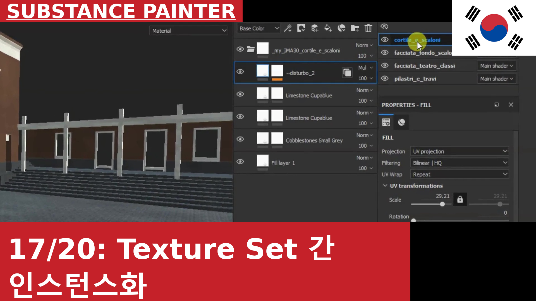The width and height of the screenshot is (536, 301).
Task: Toggle visibility of pilastri_e_travi texture set
Action: [385, 79]
